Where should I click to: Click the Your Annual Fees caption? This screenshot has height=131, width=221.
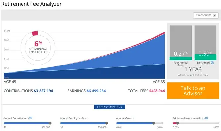point(181,64)
